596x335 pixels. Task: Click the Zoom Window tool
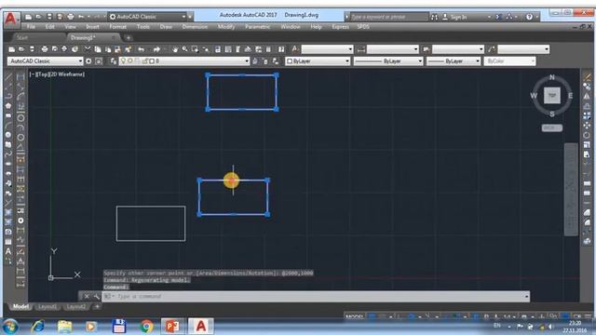(x=195, y=49)
